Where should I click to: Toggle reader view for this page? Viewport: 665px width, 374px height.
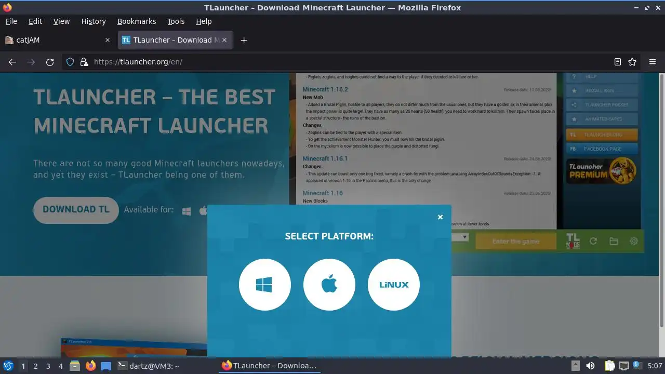(617, 62)
